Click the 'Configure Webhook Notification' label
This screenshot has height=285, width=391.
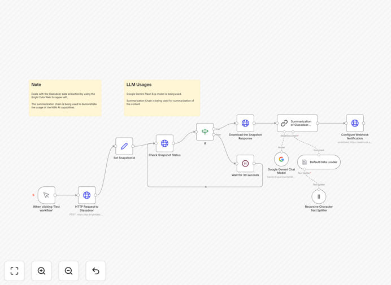tap(355, 137)
